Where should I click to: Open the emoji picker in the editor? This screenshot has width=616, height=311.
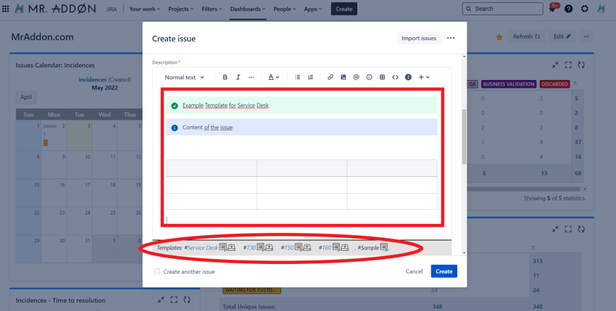click(x=369, y=77)
